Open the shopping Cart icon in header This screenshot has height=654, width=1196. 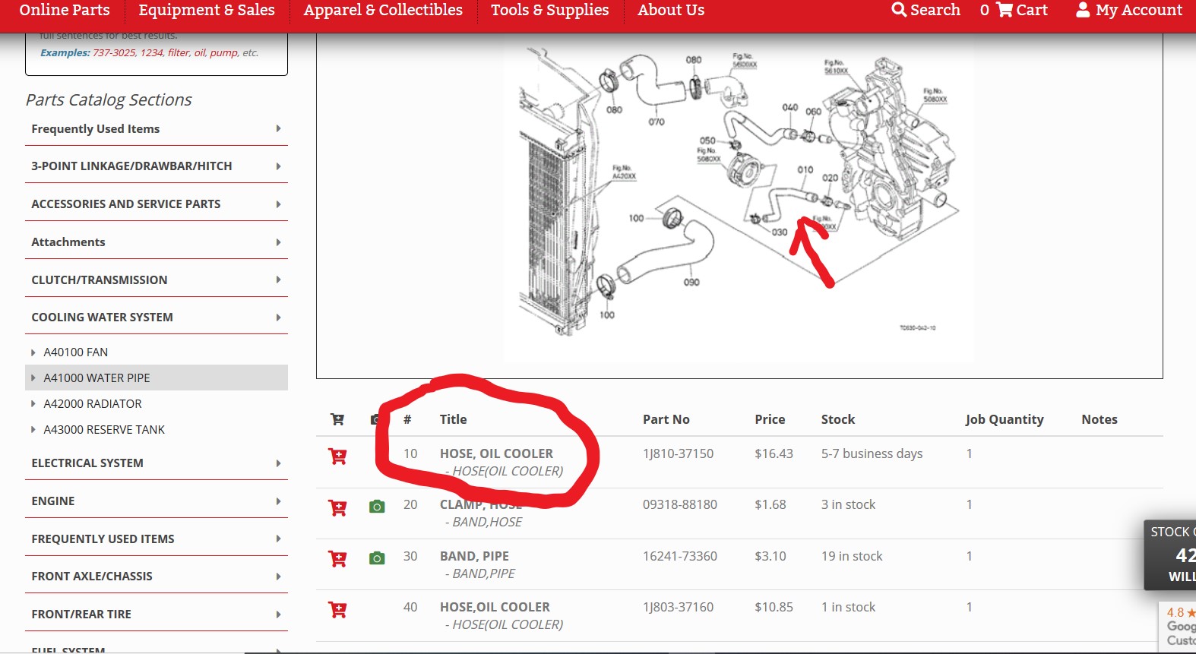[1005, 10]
